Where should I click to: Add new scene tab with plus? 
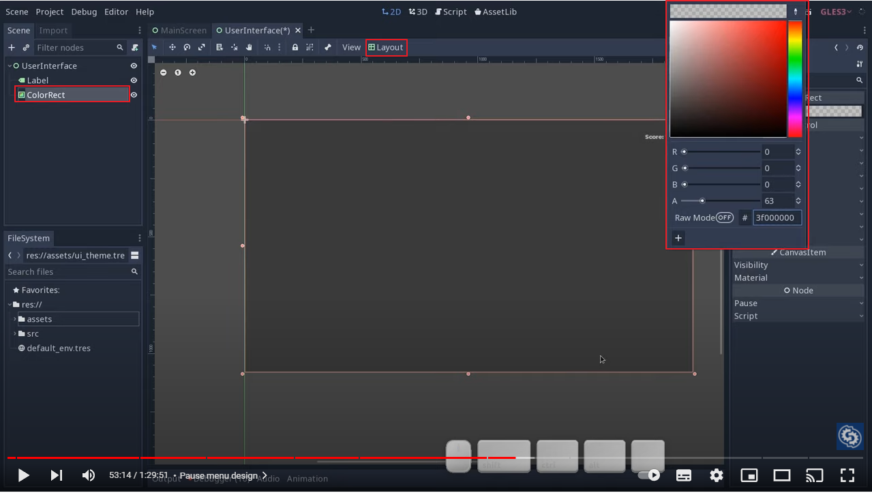point(311,30)
